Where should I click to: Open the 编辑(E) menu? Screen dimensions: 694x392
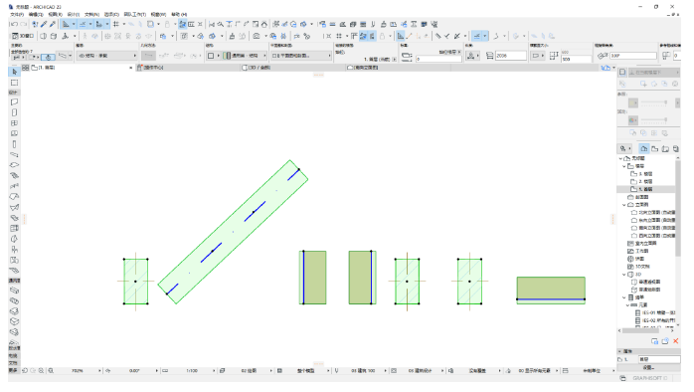(x=36, y=15)
